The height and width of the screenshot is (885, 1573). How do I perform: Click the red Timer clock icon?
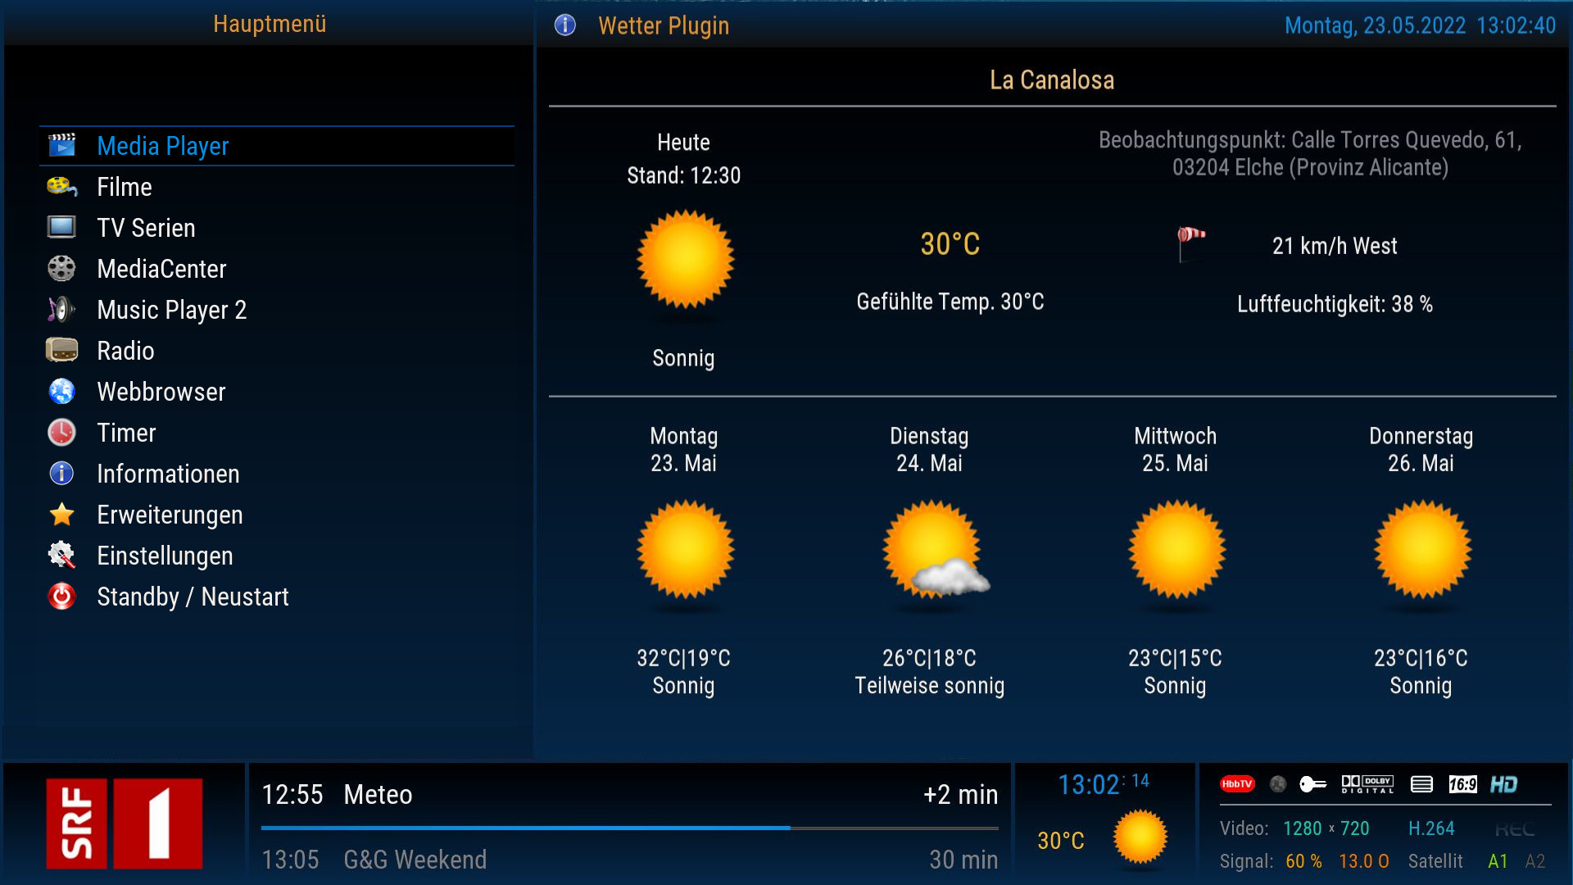[61, 432]
